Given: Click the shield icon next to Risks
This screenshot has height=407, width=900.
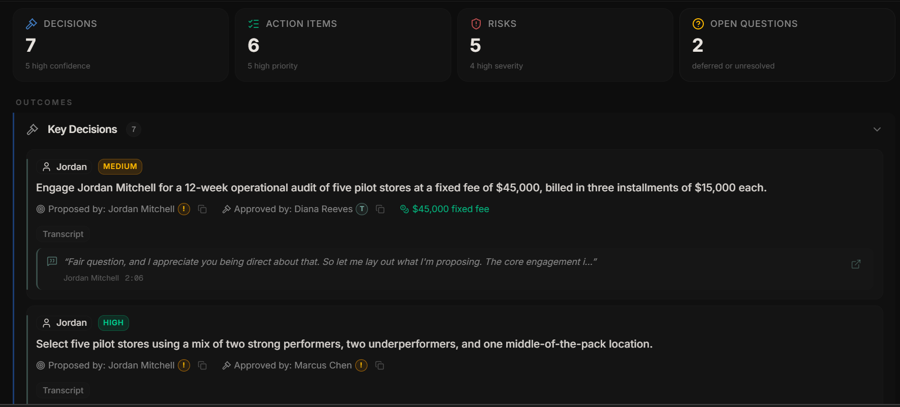Looking at the screenshot, I should point(476,24).
